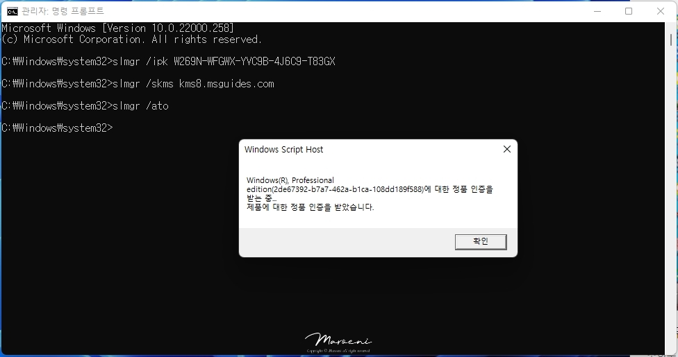678x357 pixels.
Task: Click the Microsoft Corporation copyright line
Action: tap(131, 40)
